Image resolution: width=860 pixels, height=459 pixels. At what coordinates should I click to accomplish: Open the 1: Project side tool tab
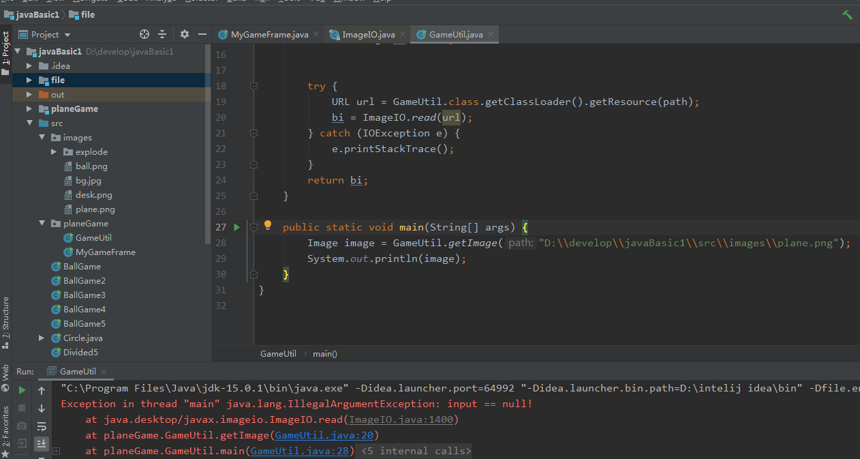[5, 53]
